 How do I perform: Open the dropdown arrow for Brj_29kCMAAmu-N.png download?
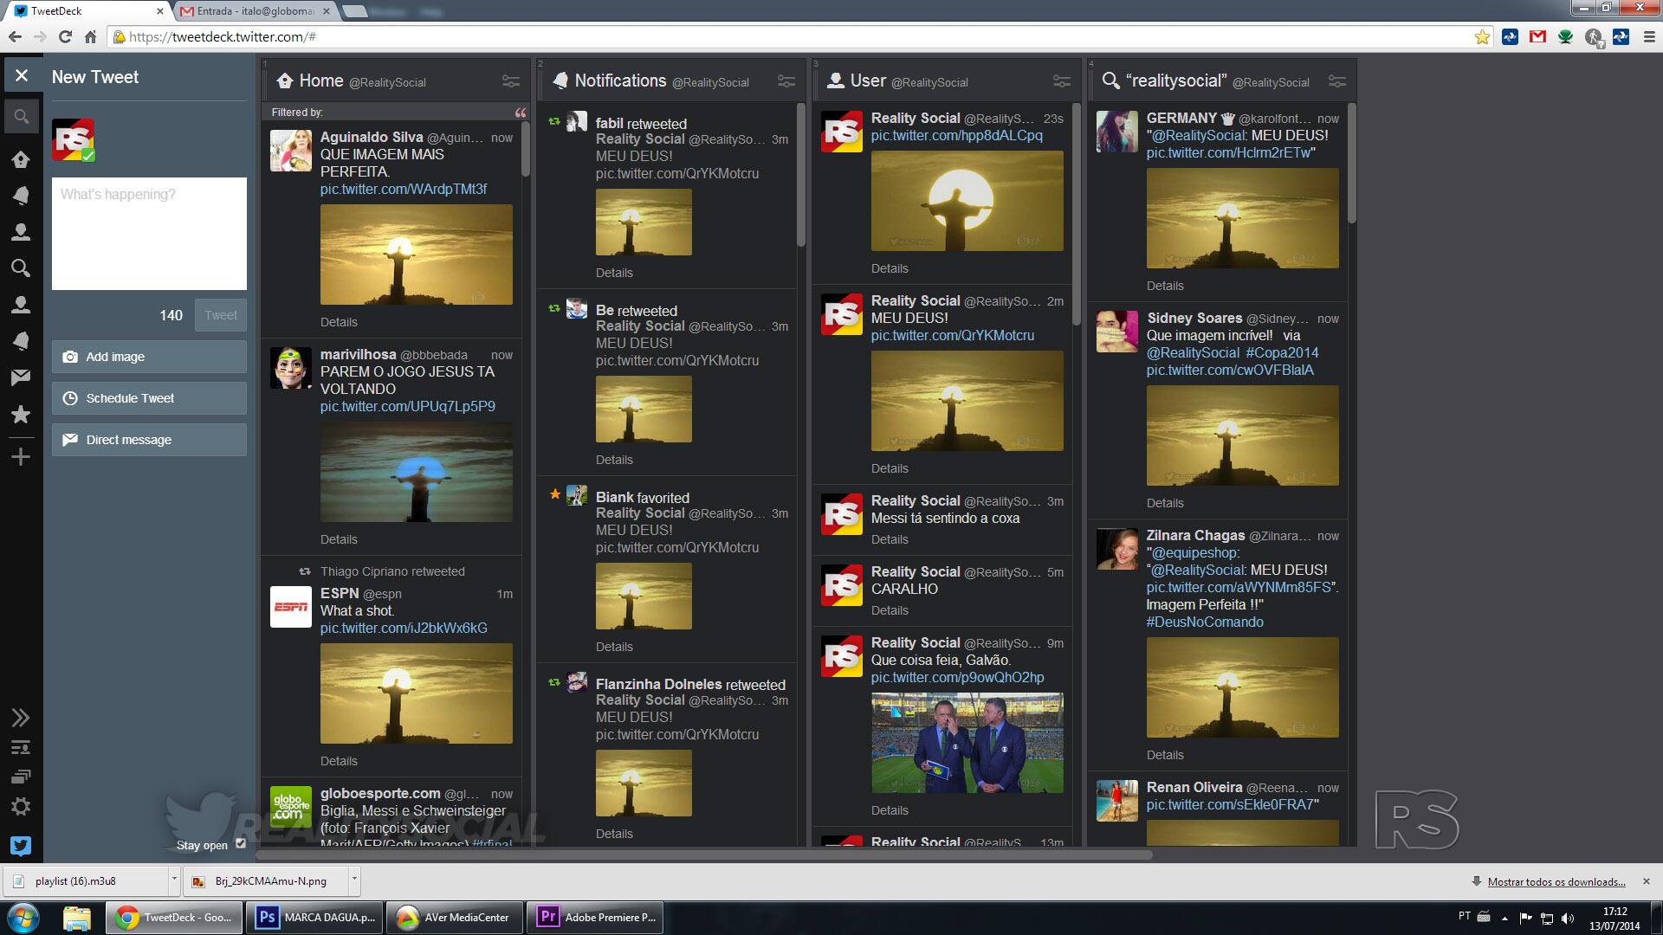(353, 880)
